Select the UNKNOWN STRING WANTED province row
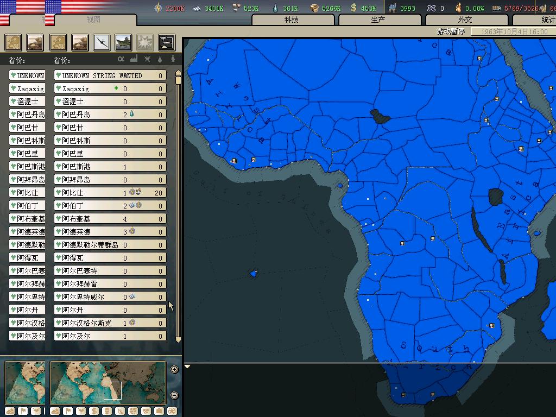556x417 pixels. click(x=110, y=75)
